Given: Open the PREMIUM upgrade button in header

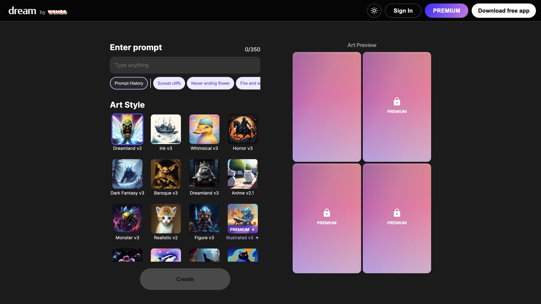Looking at the screenshot, I should 446,11.
